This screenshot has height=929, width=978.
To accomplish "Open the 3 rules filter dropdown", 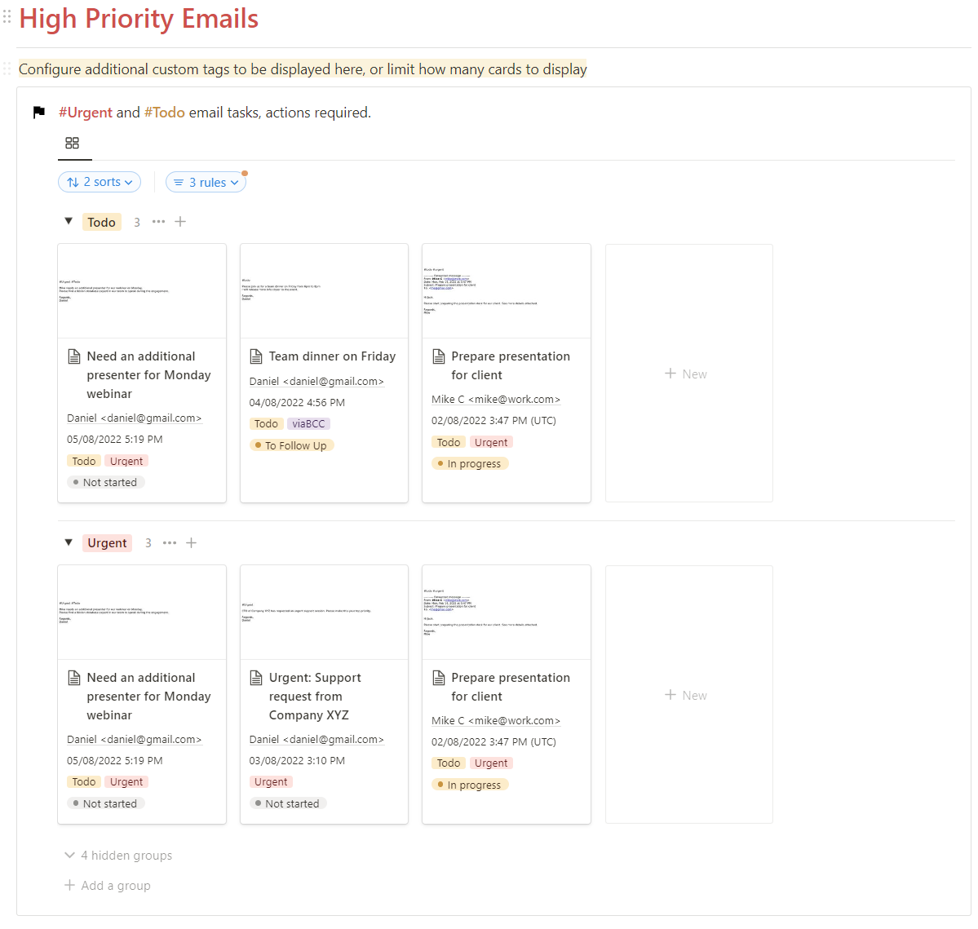I will [x=206, y=183].
